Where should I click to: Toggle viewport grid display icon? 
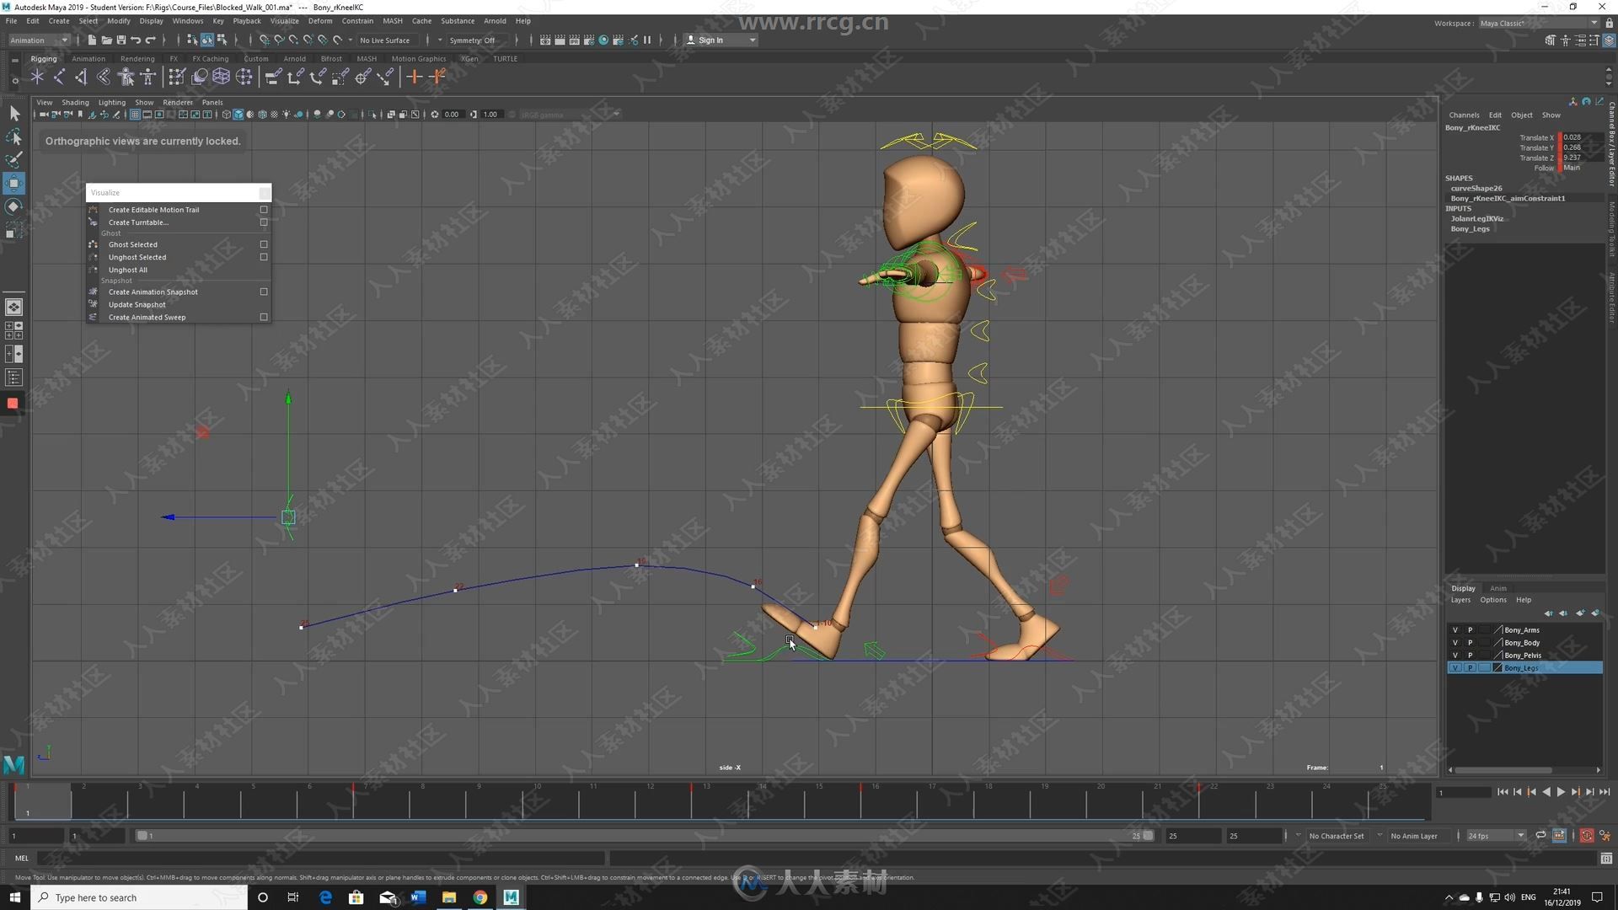(x=135, y=115)
